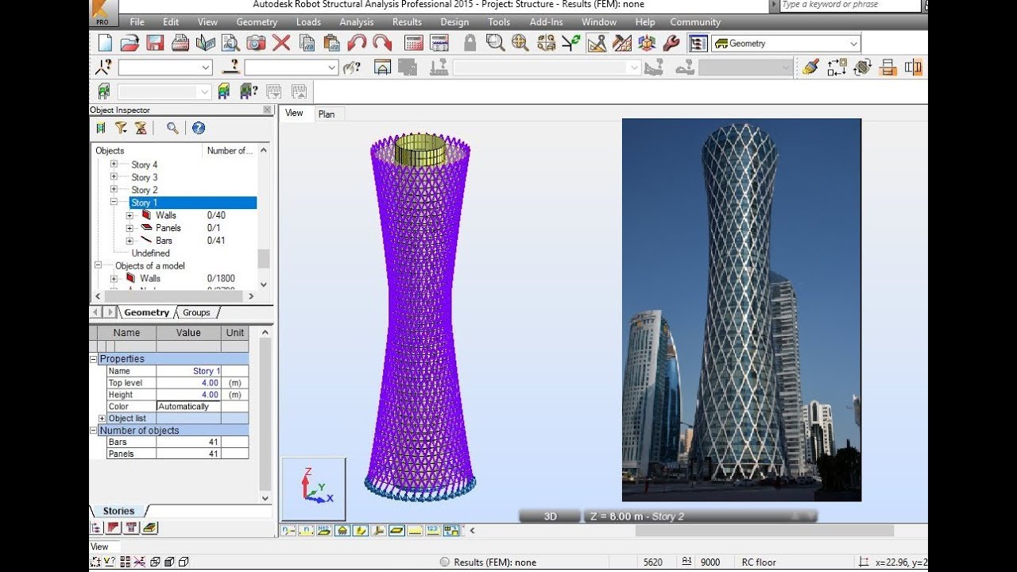Toggle section shapes display icon
1017x572 pixels.
[361, 531]
